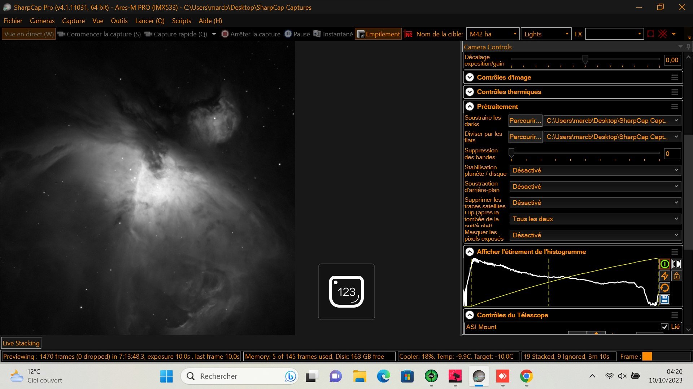Open Soustraction d'arrière-plan dropdown
The height and width of the screenshot is (389, 693).
coord(595,187)
